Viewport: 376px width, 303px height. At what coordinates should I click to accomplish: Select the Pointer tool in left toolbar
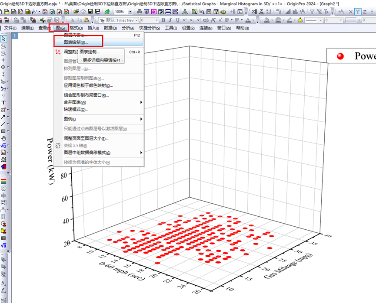click(3, 39)
